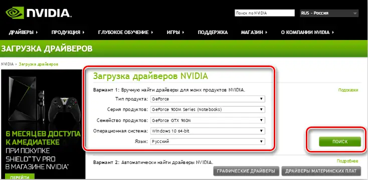Image resolution: width=368 pixels, height=180 pixels.
Task: Click the Загрузка драйверов NVIDIA heading
Action: pos(150,76)
